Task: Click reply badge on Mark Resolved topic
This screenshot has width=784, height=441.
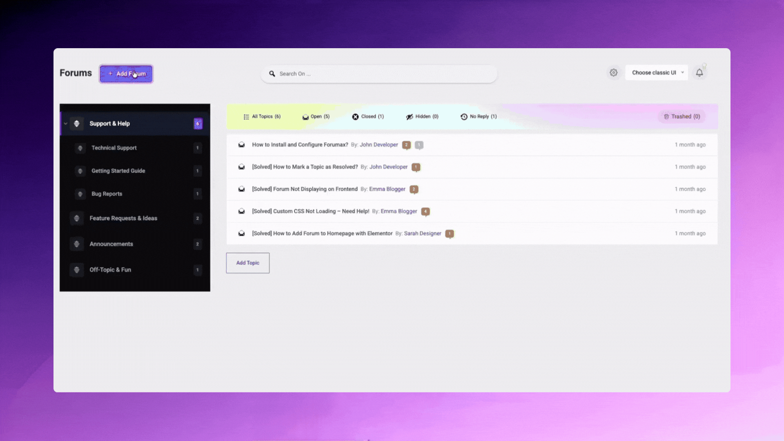Action: tap(416, 167)
